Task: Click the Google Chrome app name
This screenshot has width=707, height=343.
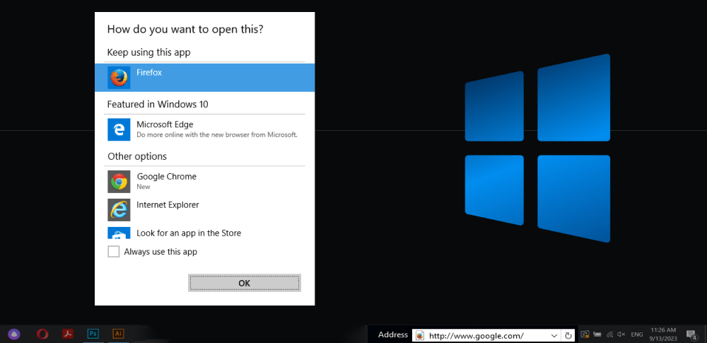Action: (167, 177)
